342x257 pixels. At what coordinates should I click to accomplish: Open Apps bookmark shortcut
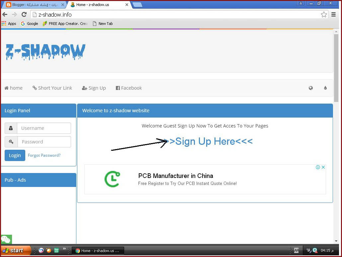[9, 24]
